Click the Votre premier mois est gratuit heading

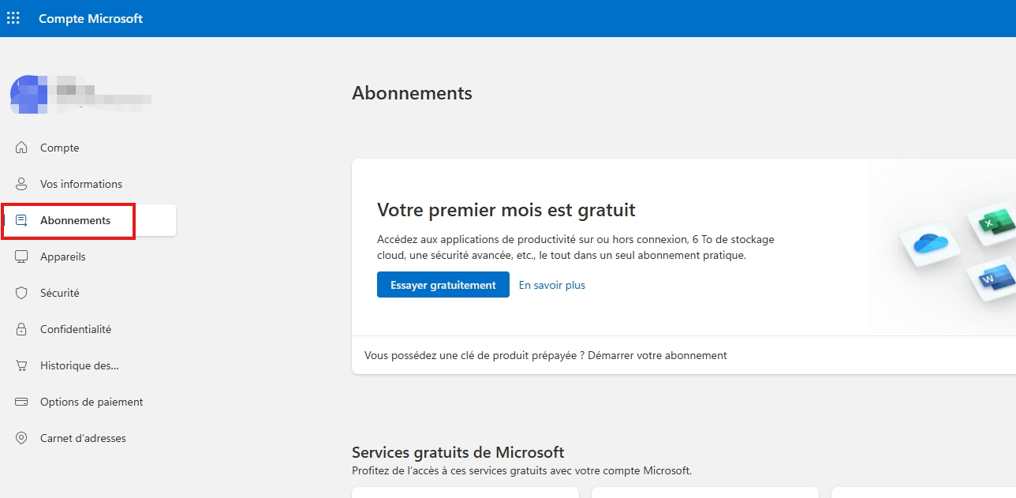506,210
